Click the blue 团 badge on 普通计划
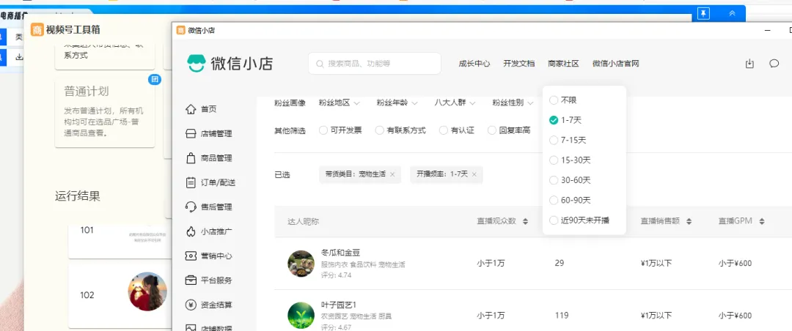The image size is (792, 331). 155,79
